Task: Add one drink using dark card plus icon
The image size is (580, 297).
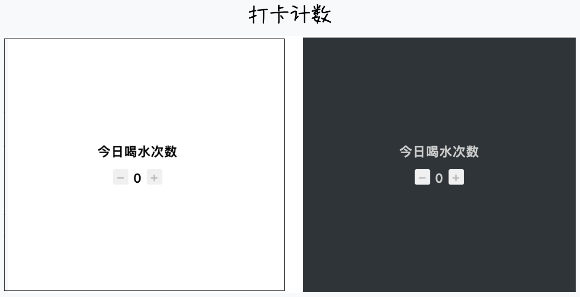Action: click(x=456, y=178)
